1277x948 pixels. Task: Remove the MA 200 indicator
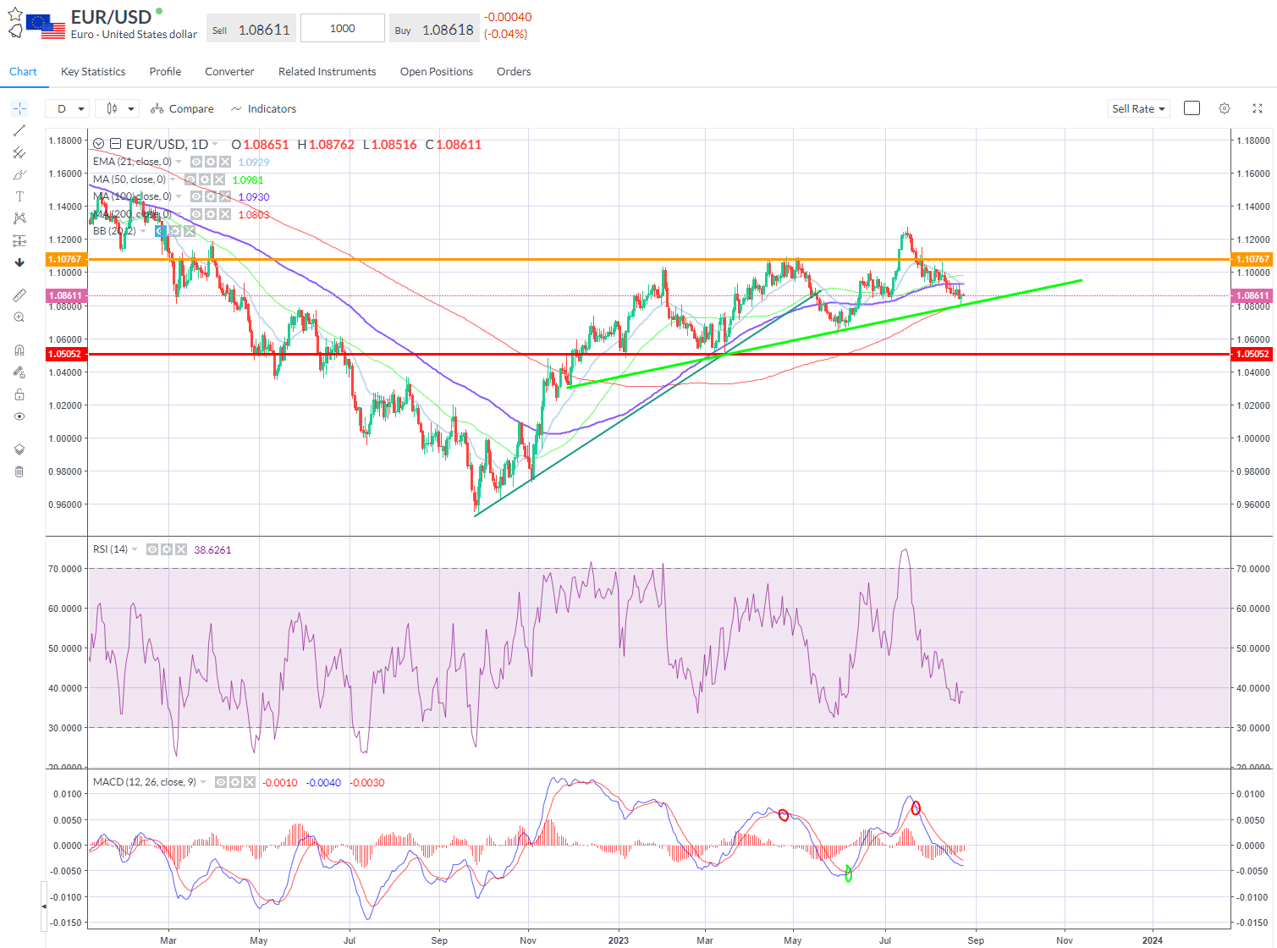225,214
